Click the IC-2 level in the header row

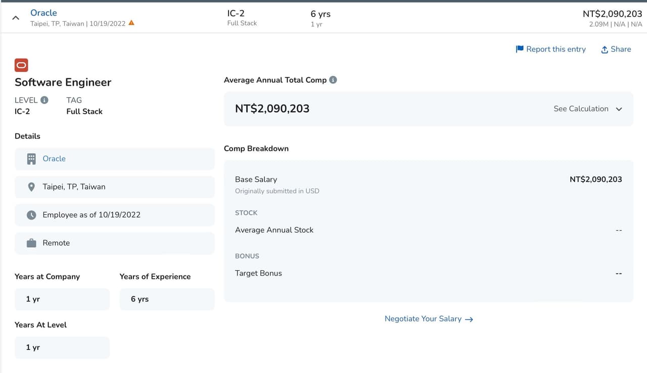[x=237, y=13]
